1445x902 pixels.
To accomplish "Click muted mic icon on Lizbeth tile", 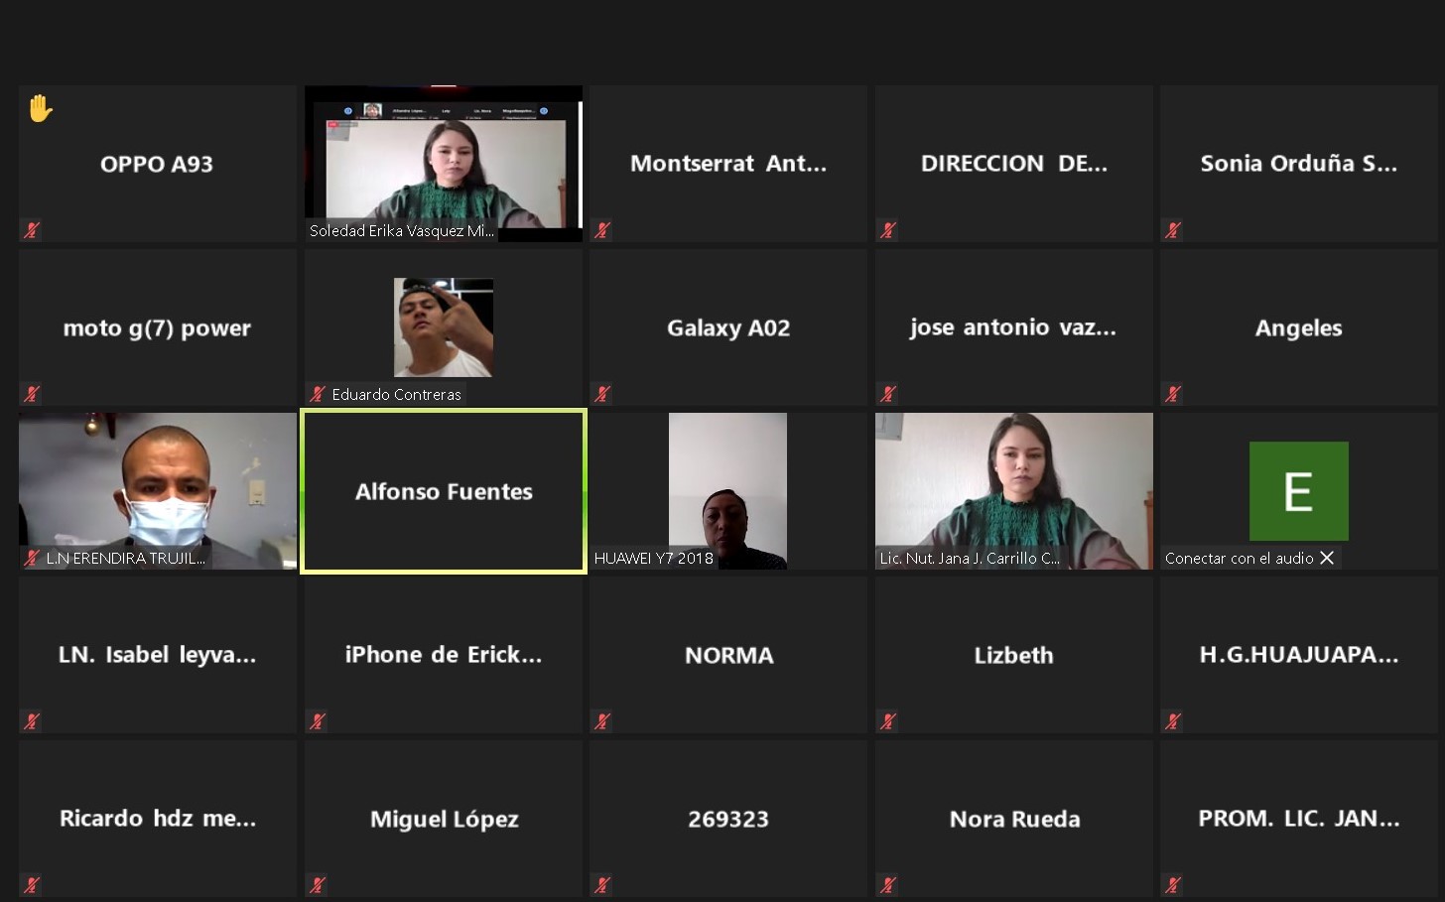I will point(888,720).
